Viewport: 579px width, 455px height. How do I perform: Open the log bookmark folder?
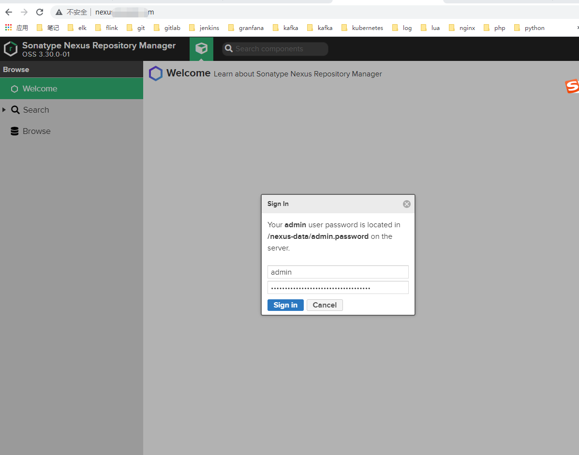tap(402, 28)
